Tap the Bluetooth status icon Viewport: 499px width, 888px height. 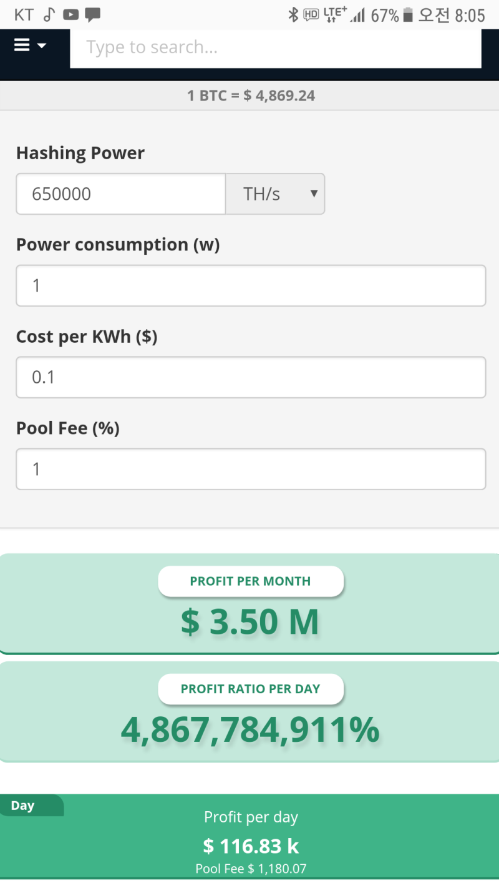[293, 15]
